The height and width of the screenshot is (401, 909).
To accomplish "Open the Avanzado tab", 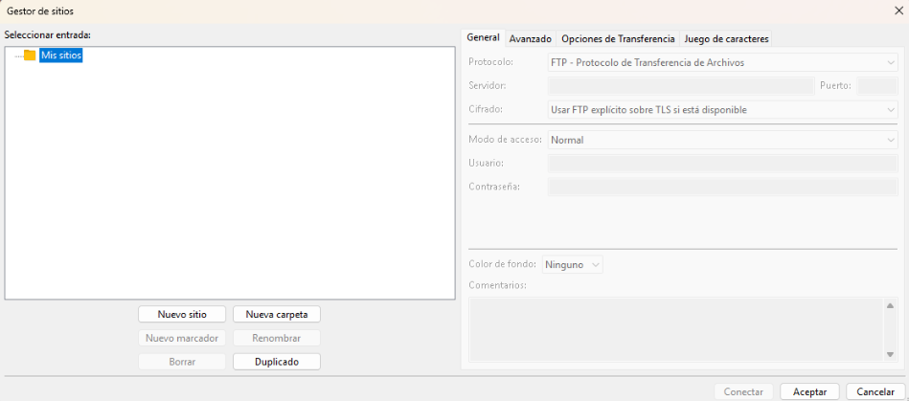I will [530, 39].
